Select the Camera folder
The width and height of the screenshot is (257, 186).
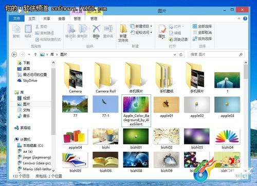pyautogui.click(x=75, y=78)
